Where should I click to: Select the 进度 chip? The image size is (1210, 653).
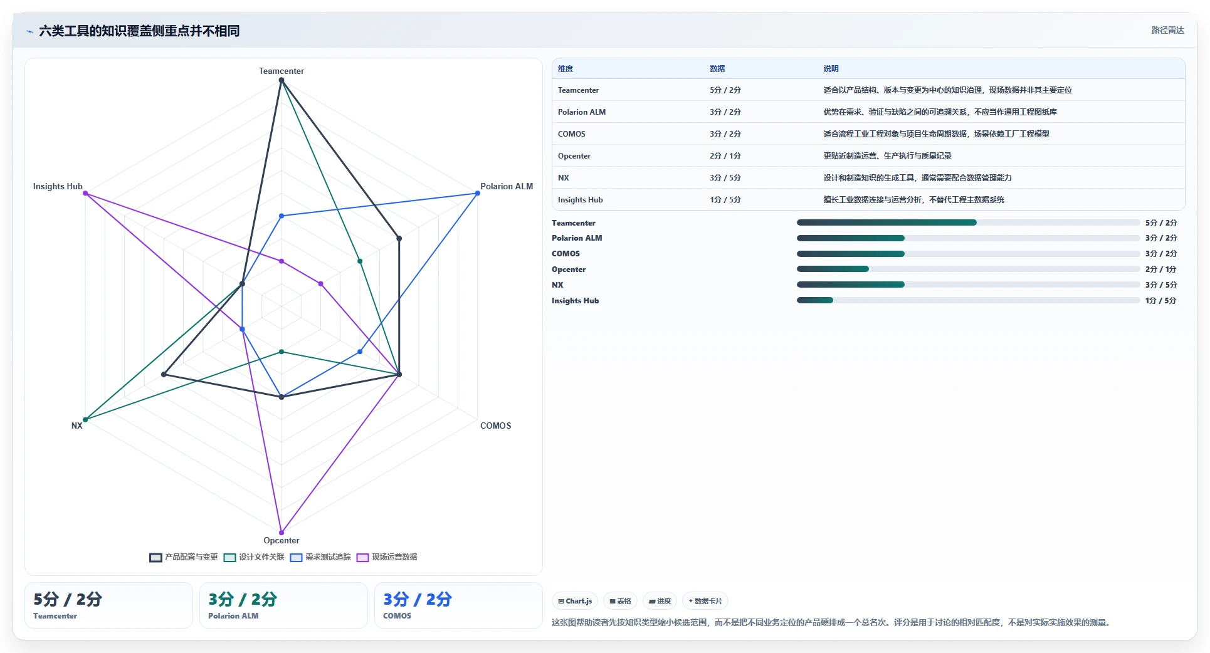pyautogui.click(x=660, y=601)
